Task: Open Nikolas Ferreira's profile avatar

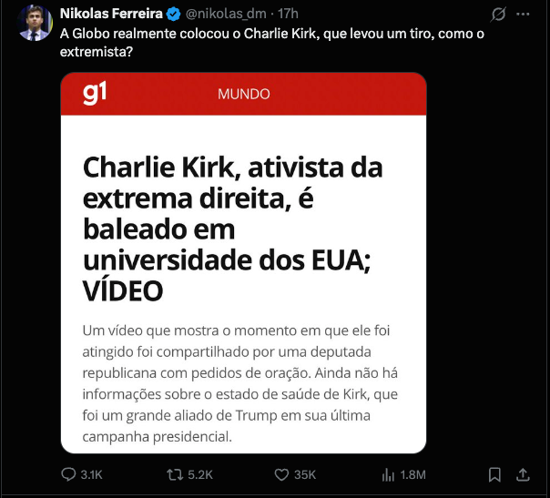Action: coord(35,23)
